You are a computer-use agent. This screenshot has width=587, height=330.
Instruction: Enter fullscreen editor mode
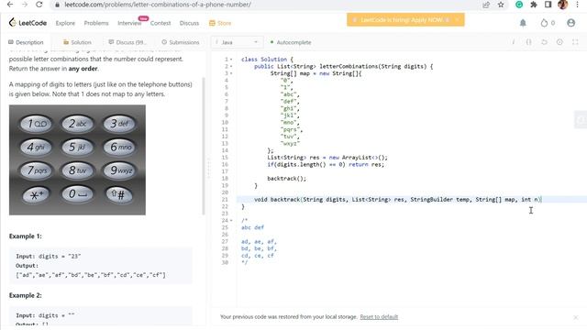(575, 42)
